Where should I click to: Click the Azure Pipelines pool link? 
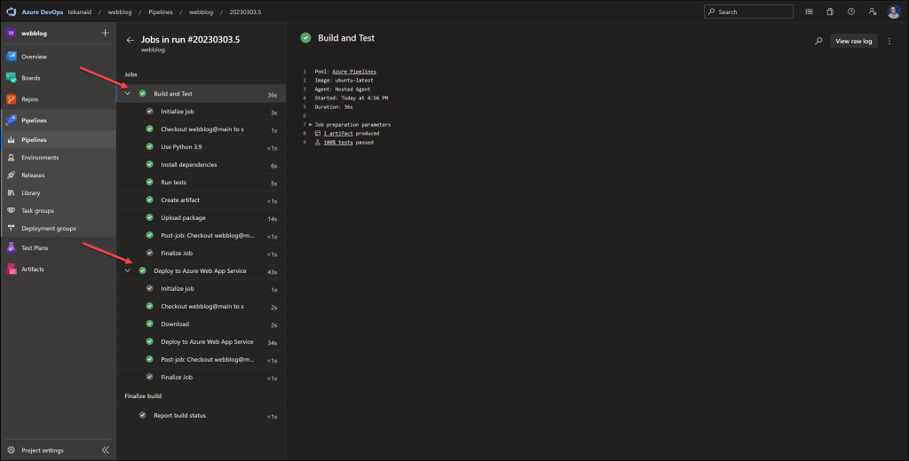pyautogui.click(x=354, y=71)
